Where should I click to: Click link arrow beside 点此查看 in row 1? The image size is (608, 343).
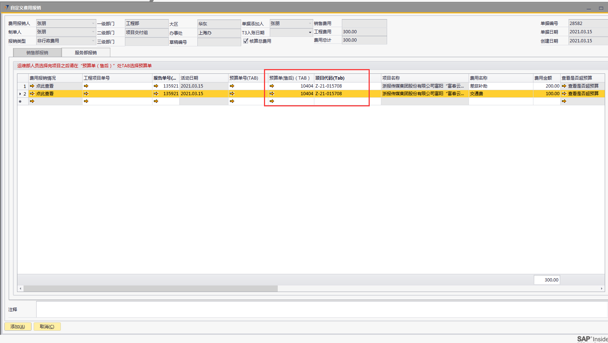pyautogui.click(x=32, y=86)
